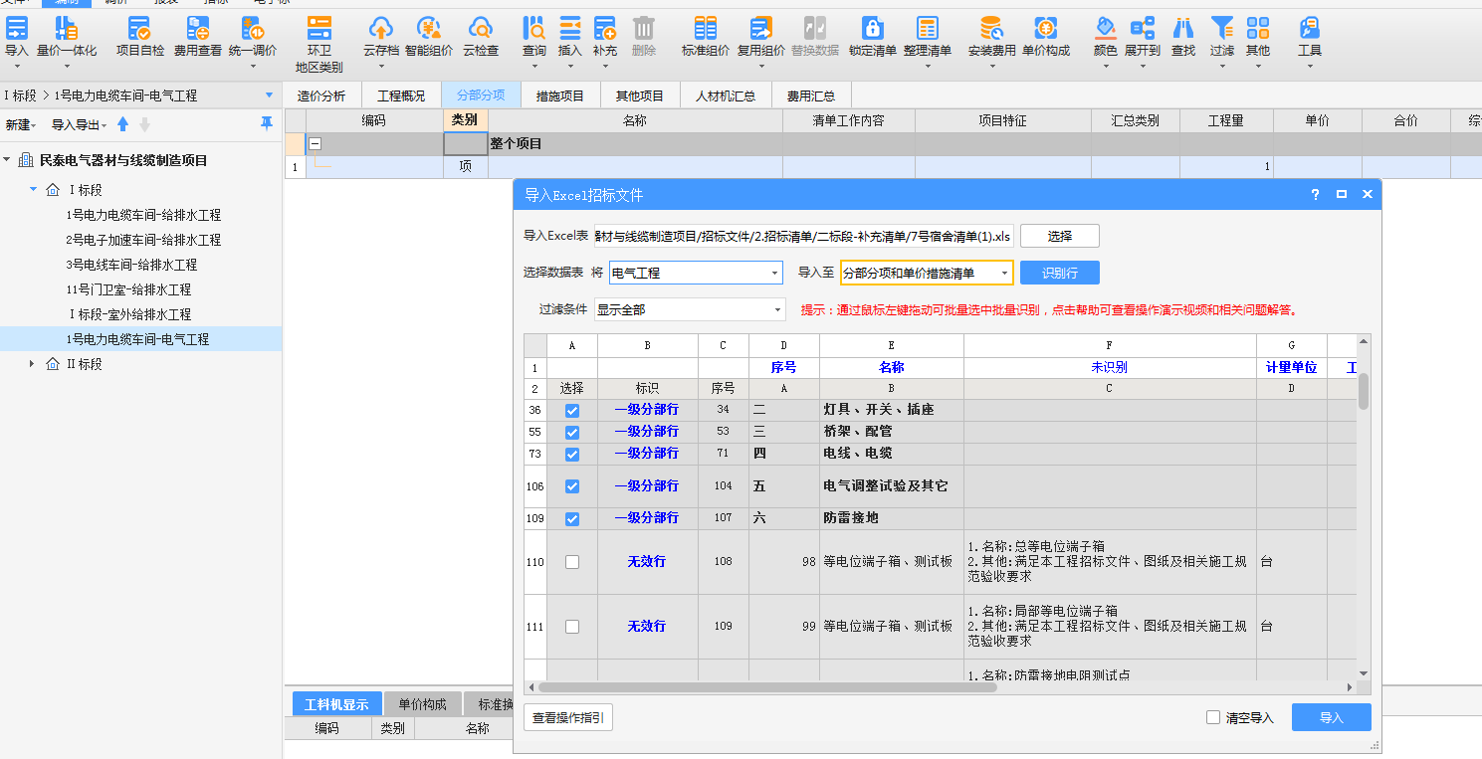Click the 安装费用 installation cost icon

click(x=992, y=28)
